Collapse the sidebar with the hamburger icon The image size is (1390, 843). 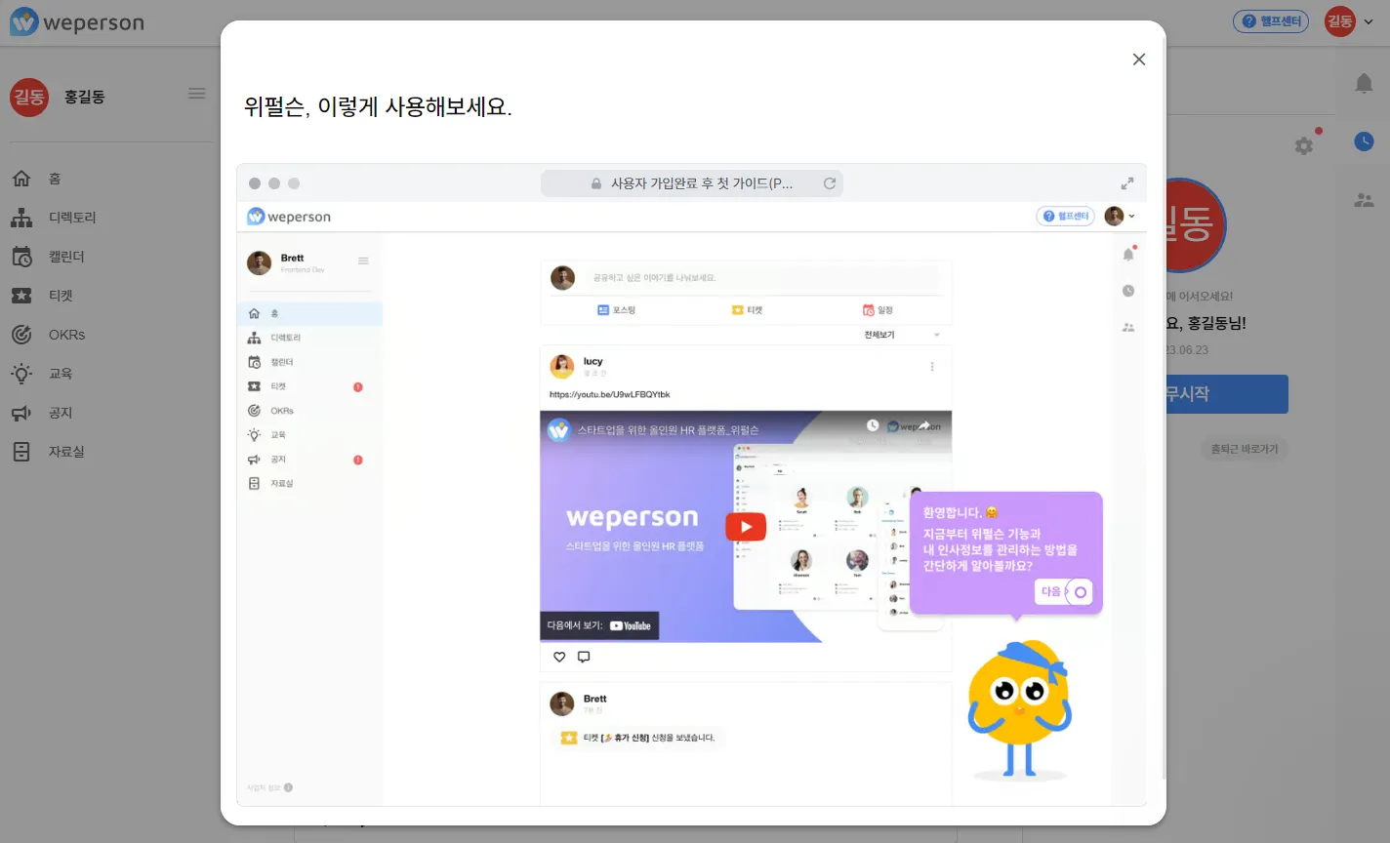(x=197, y=94)
